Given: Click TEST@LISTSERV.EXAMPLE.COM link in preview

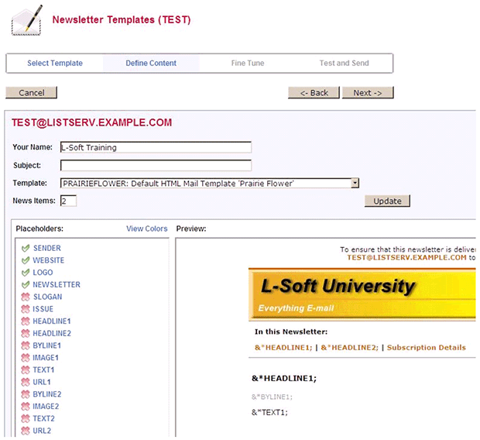Looking at the screenshot, I should [x=406, y=257].
